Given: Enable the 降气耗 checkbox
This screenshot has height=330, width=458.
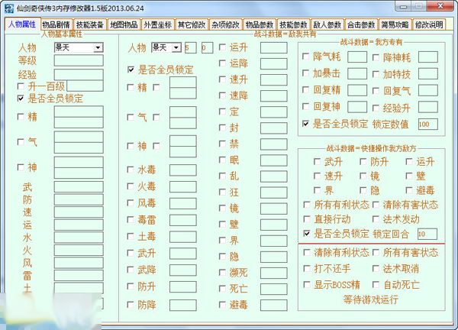Looking at the screenshot, I should point(306,57).
